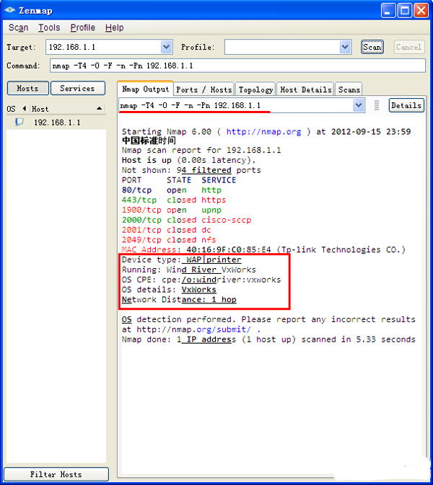This screenshot has height=485, width=433.
Task: Expand the Profile combo box dropdown
Action: click(345, 47)
